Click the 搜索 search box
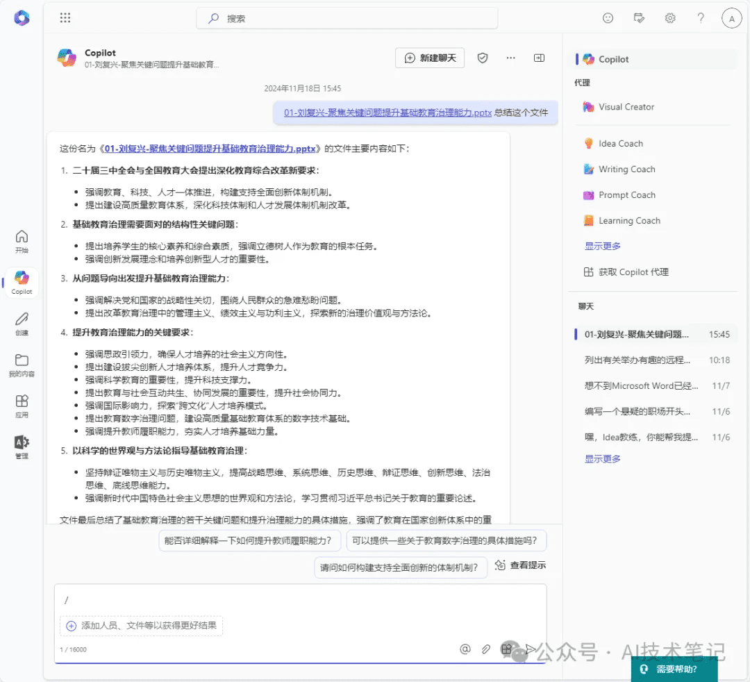Screen dimensions: 750x682 (347, 19)
